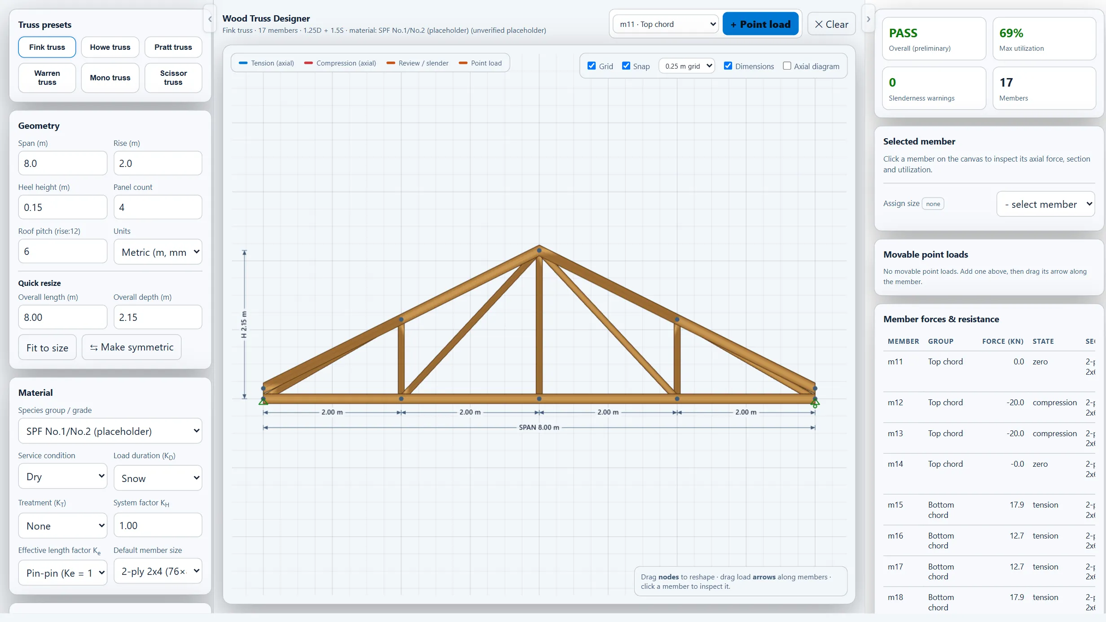
Task: Click the Heel height input field
Action: point(63,207)
